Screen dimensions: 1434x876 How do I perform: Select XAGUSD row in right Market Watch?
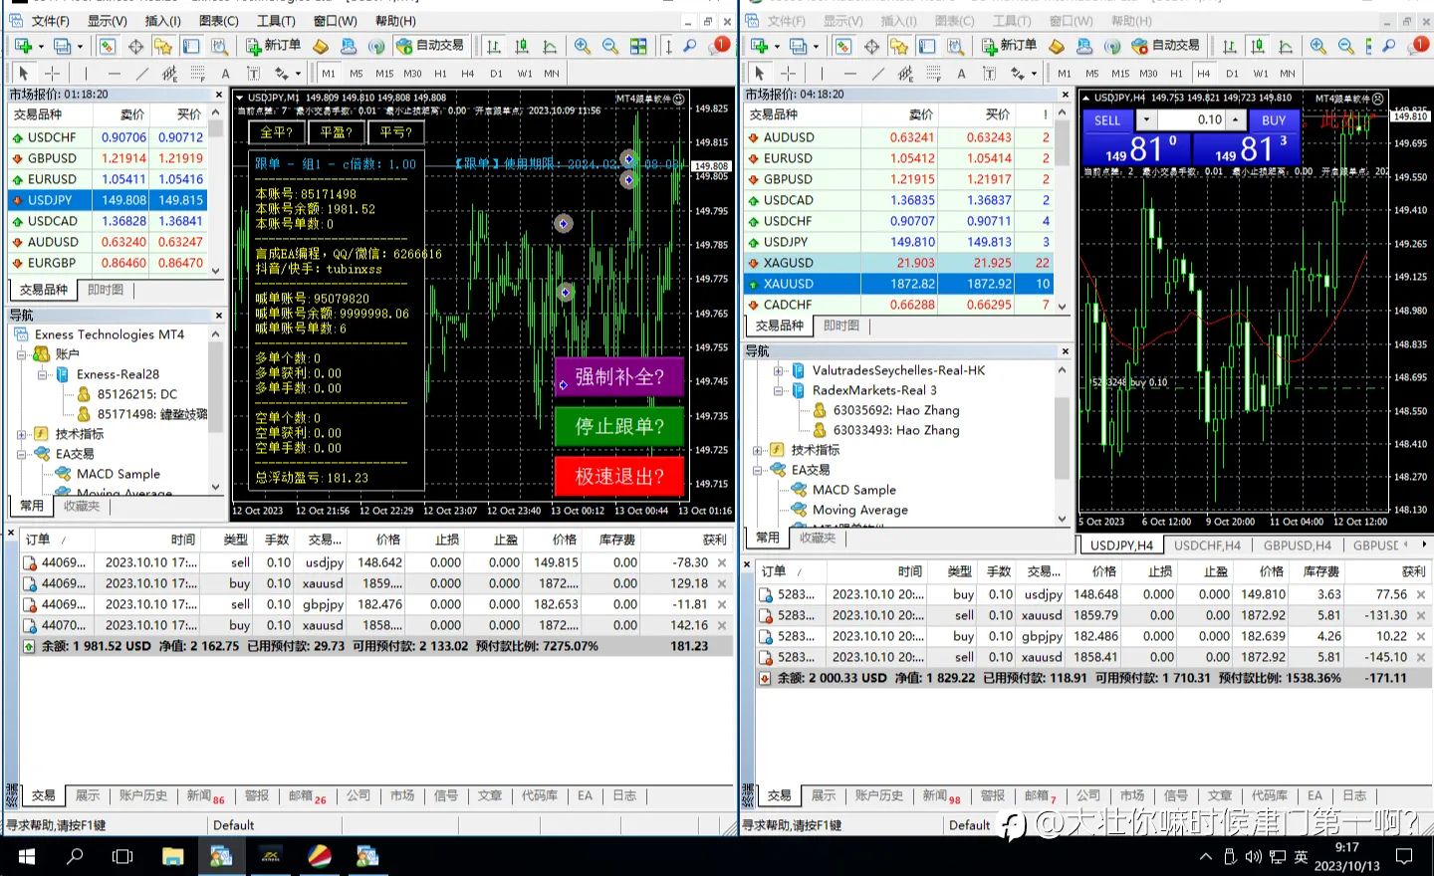(897, 263)
